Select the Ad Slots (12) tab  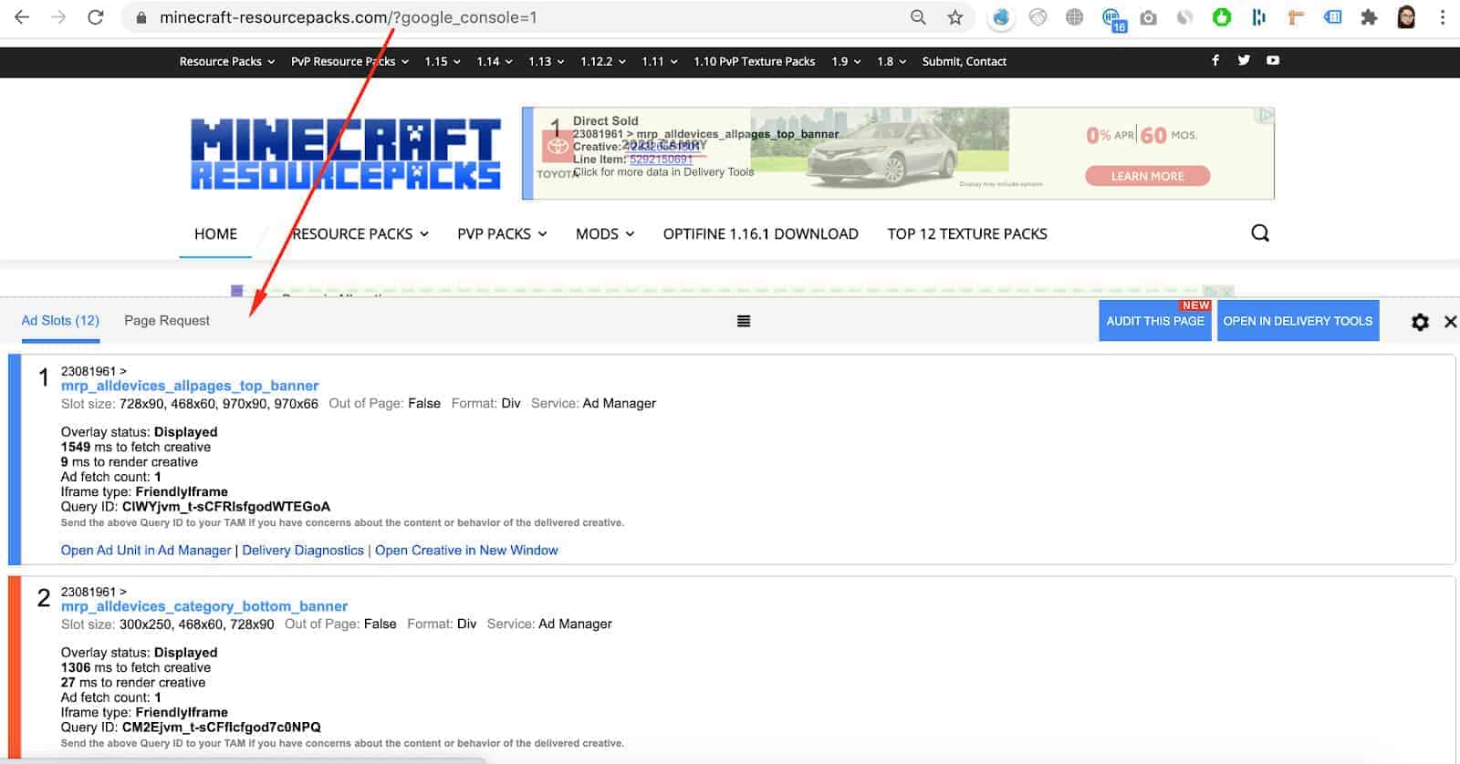tap(60, 321)
